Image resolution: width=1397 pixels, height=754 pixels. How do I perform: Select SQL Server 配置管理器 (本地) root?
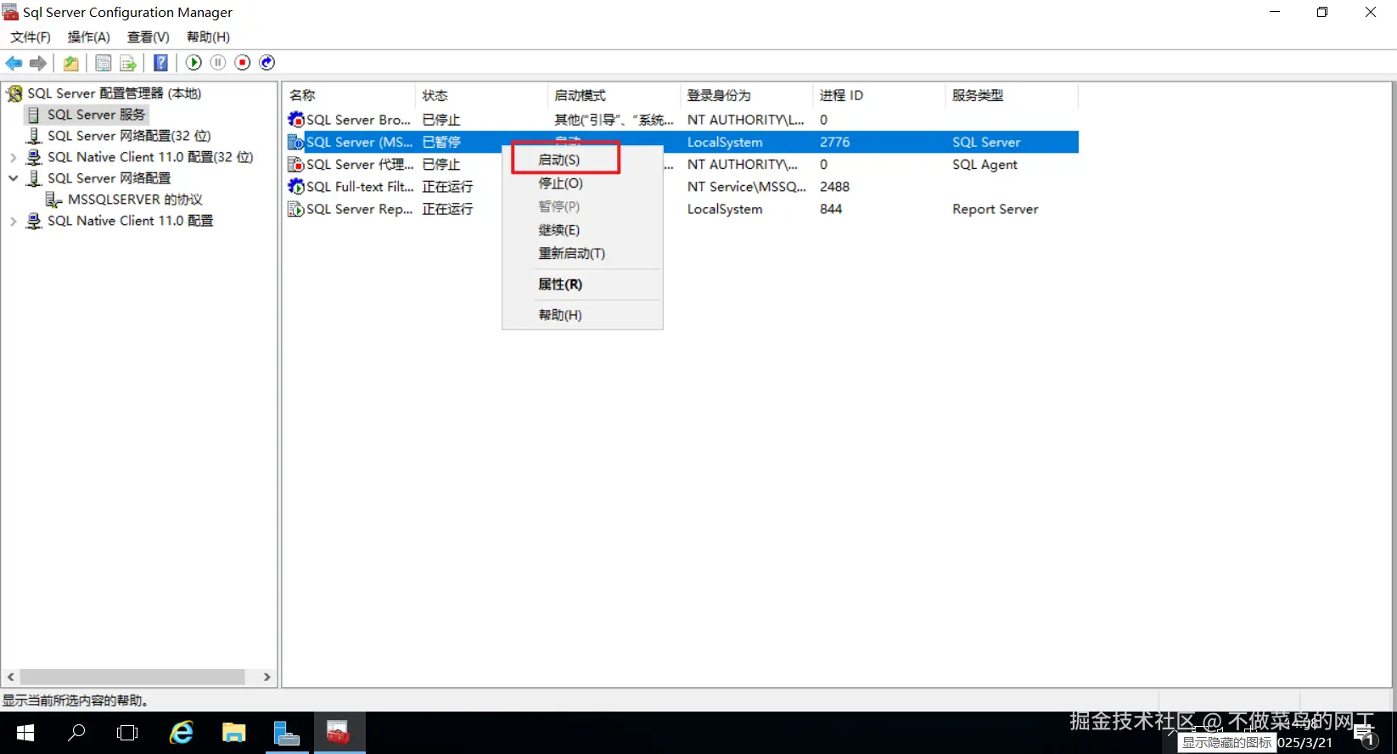pos(115,93)
